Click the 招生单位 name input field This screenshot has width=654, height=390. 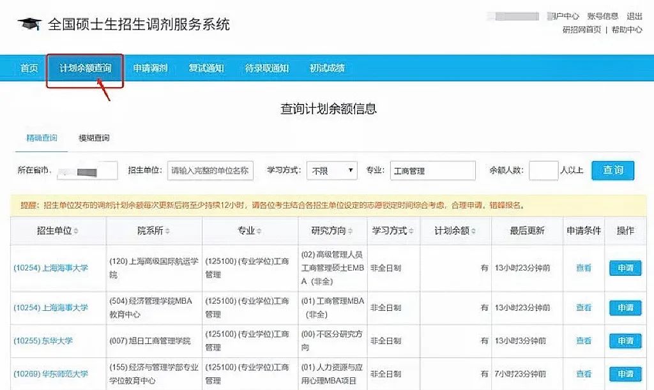coord(210,171)
